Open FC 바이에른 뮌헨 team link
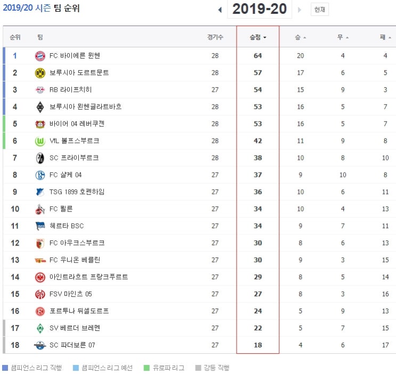Image resolution: width=396 pixels, height=374 pixels. (75, 55)
